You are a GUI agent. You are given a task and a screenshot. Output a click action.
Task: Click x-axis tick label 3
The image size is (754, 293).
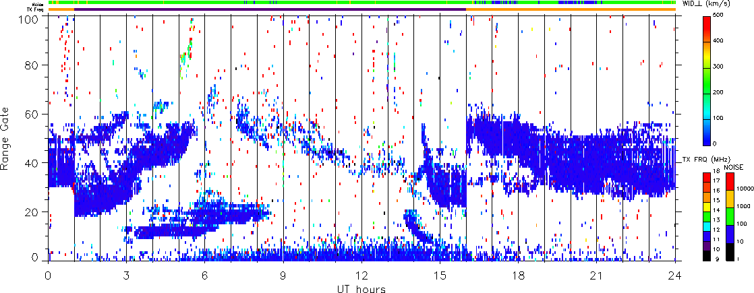127,275
